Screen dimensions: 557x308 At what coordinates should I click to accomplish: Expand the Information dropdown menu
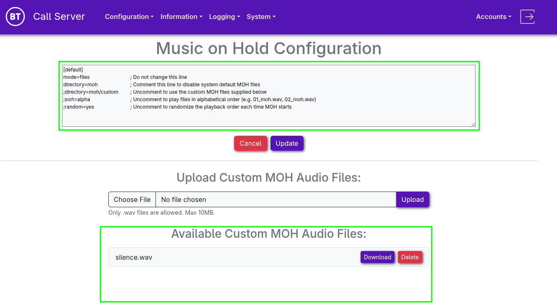182,17
